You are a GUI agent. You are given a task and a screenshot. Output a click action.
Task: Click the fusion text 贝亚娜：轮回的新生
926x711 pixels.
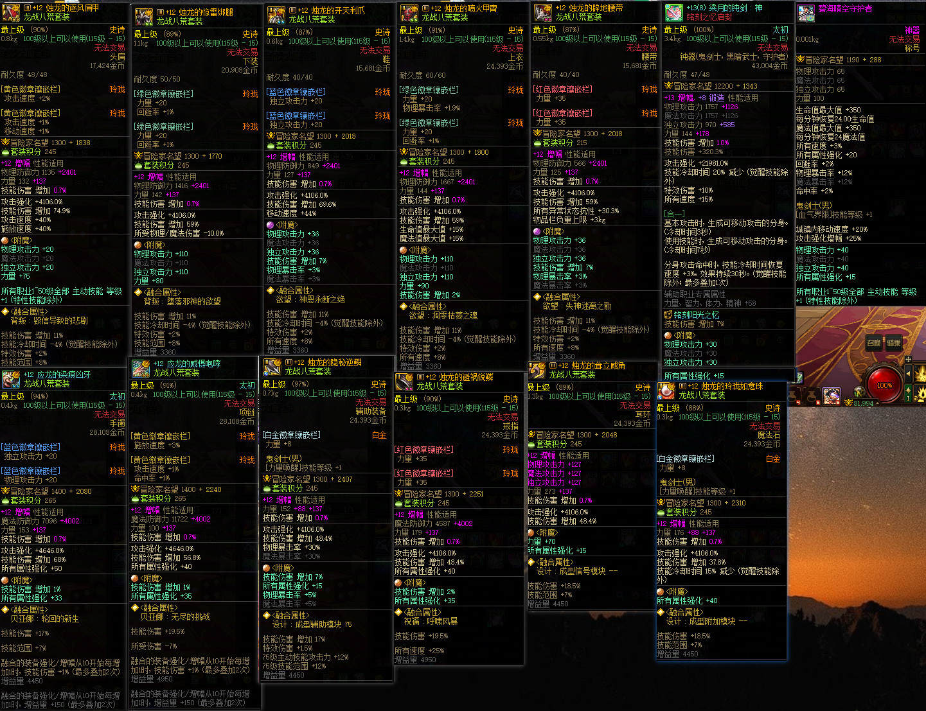click(x=44, y=619)
